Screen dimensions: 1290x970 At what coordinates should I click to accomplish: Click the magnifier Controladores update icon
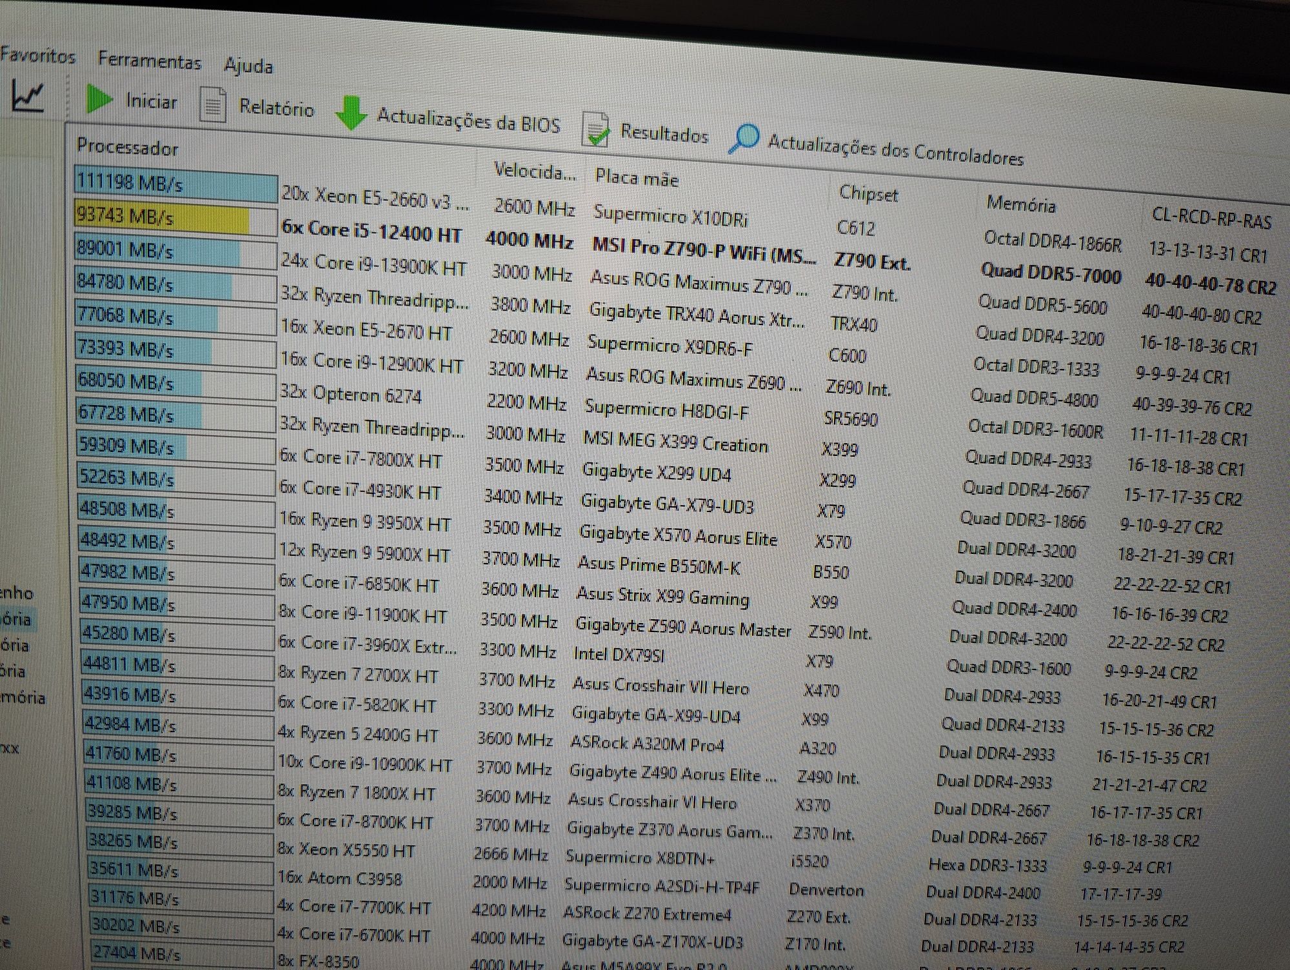[x=743, y=138]
